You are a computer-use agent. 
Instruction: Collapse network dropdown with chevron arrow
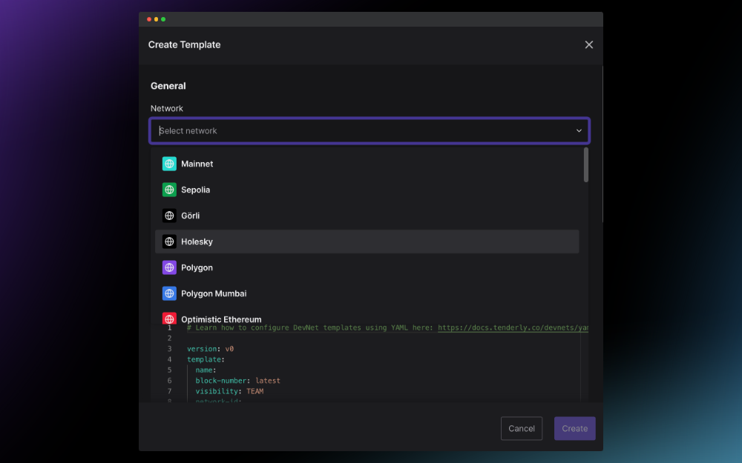[579, 131]
